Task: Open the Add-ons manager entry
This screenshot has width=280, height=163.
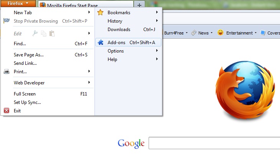Action: 128,42
